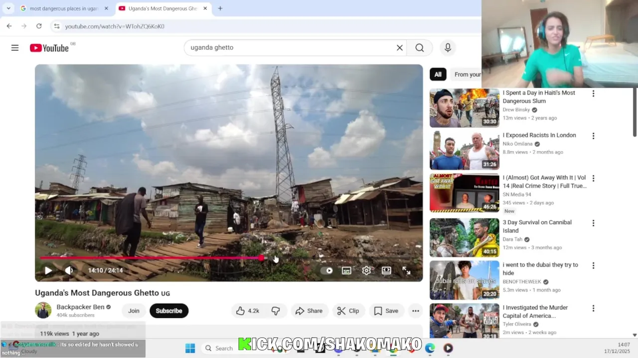This screenshot has width=638, height=358.
Task: Save the video to a playlist
Action: (x=386, y=311)
